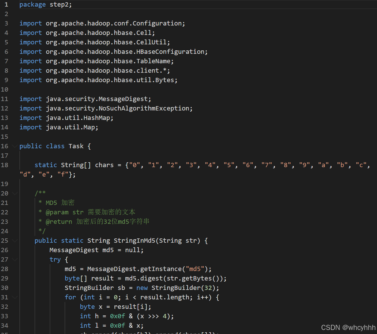Click "null" on line 26
Image resolution: width=377 pixels, height=334 pixels.
point(132,250)
